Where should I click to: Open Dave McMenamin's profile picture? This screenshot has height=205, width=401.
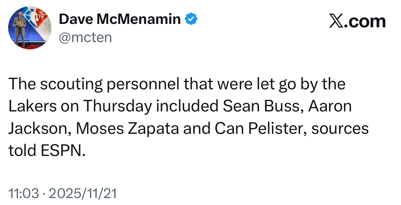coord(29,28)
